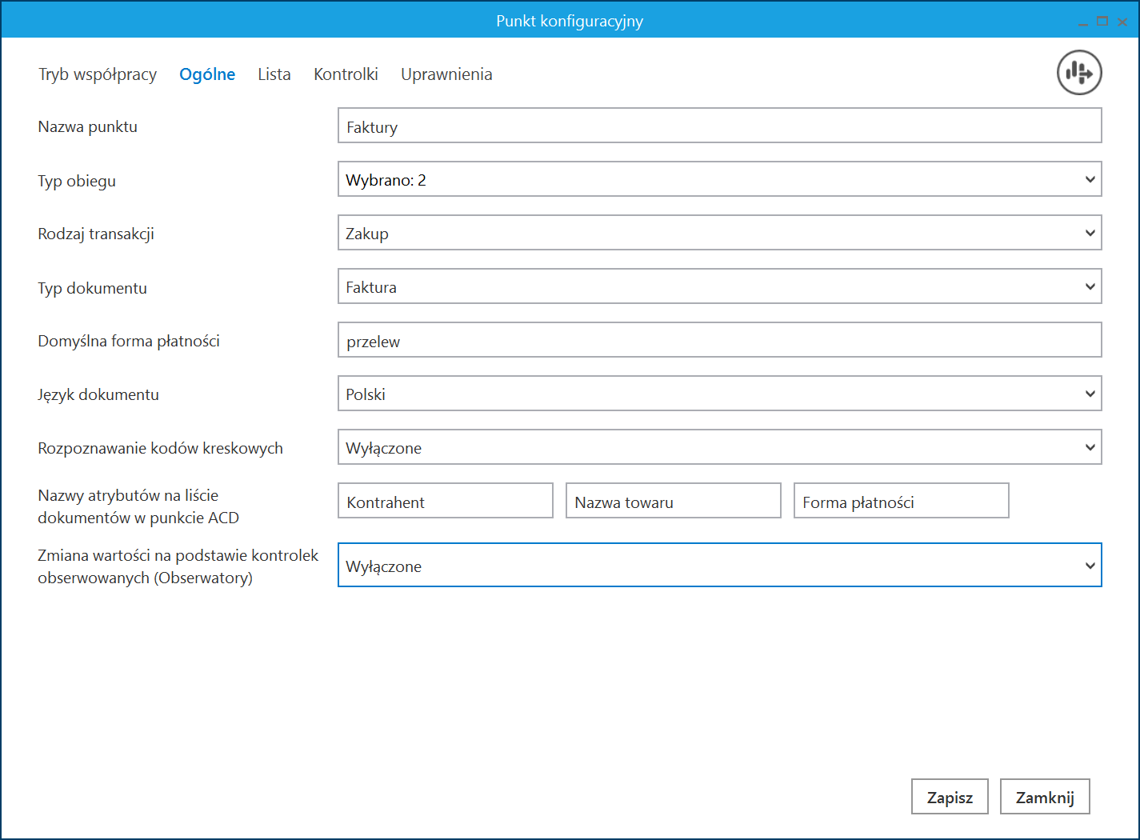Switch to the Lista tab
This screenshot has width=1140, height=840.
click(274, 74)
